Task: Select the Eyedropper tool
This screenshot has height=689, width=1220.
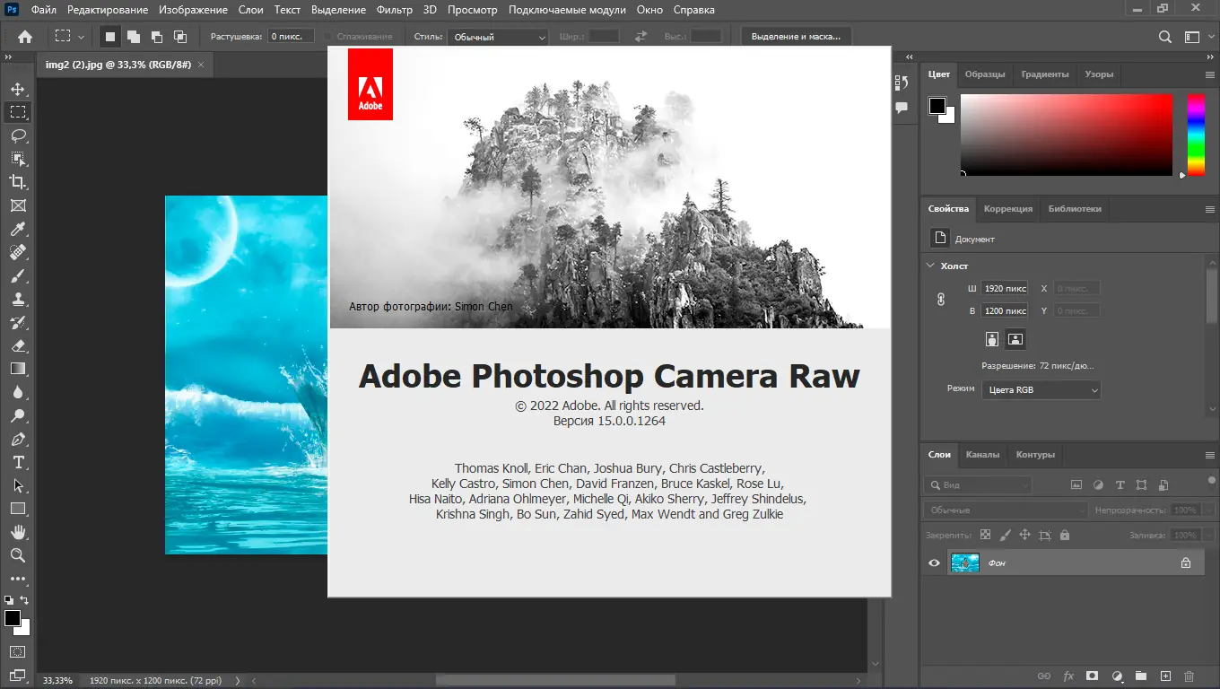Action: 18,229
